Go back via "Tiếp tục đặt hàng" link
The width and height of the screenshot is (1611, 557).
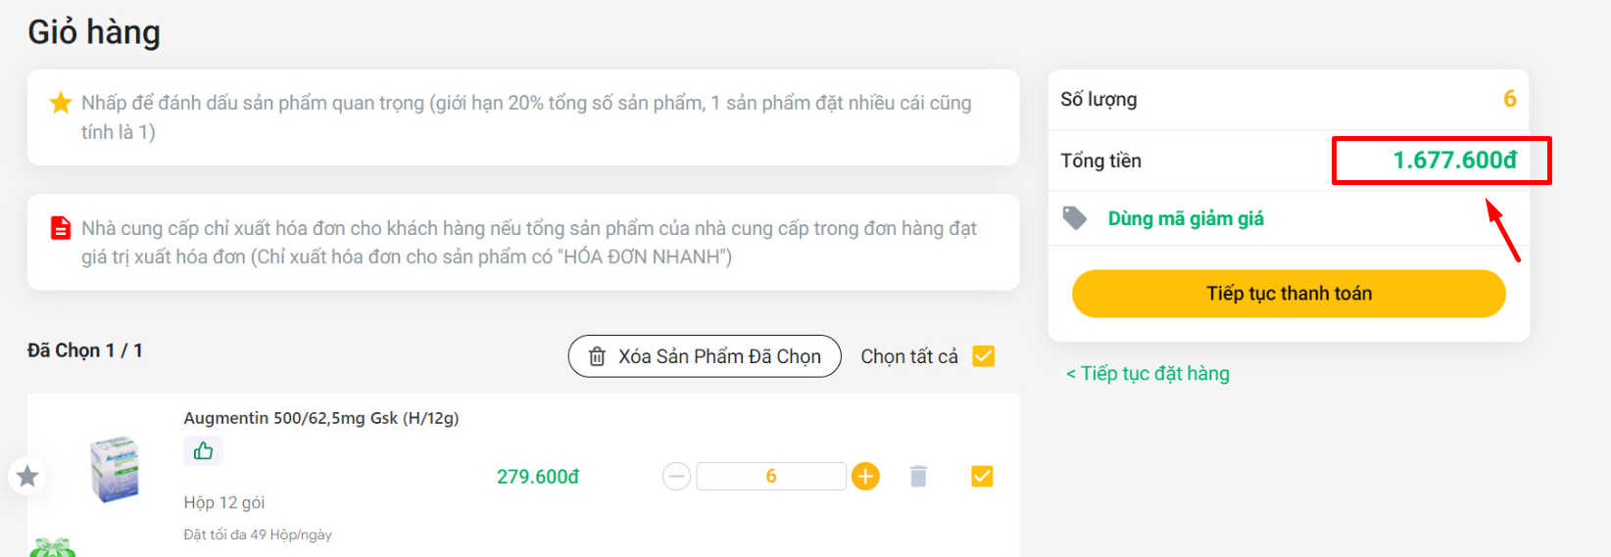[x=1147, y=374]
